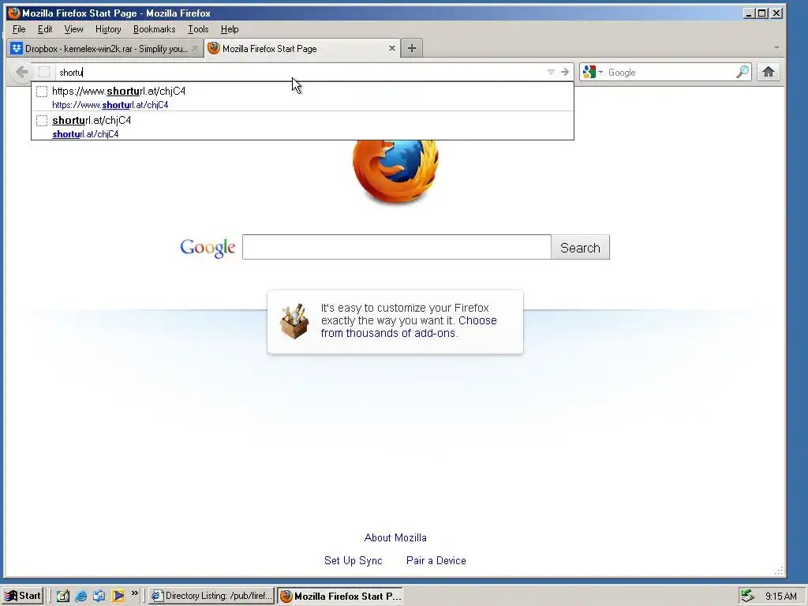Click the Google logo on start page
The image size is (808, 606).
(x=208, y=248)
